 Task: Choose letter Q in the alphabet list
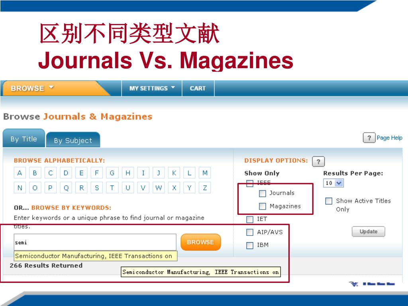coord(66,188)
